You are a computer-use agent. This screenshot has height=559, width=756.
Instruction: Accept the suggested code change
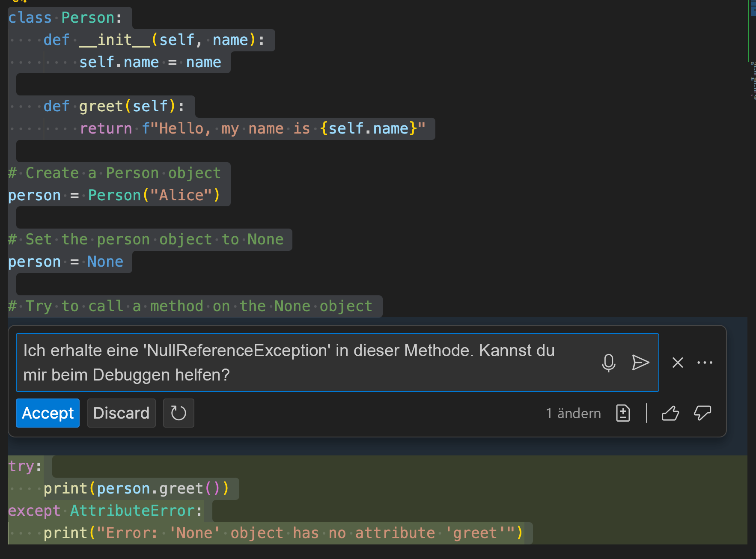(48, 413)
